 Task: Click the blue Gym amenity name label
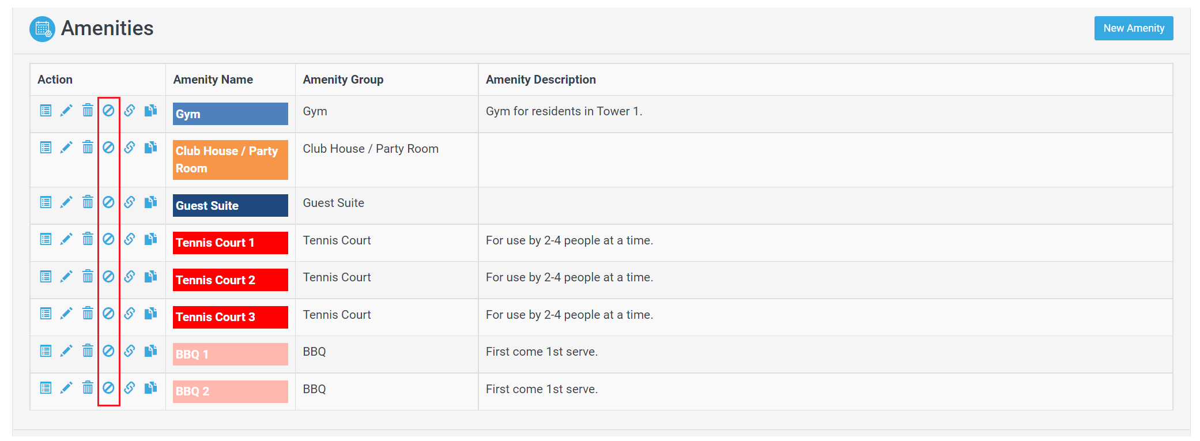(230, 114)
